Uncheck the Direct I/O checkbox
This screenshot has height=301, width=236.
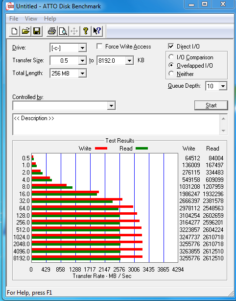point(171,46)
